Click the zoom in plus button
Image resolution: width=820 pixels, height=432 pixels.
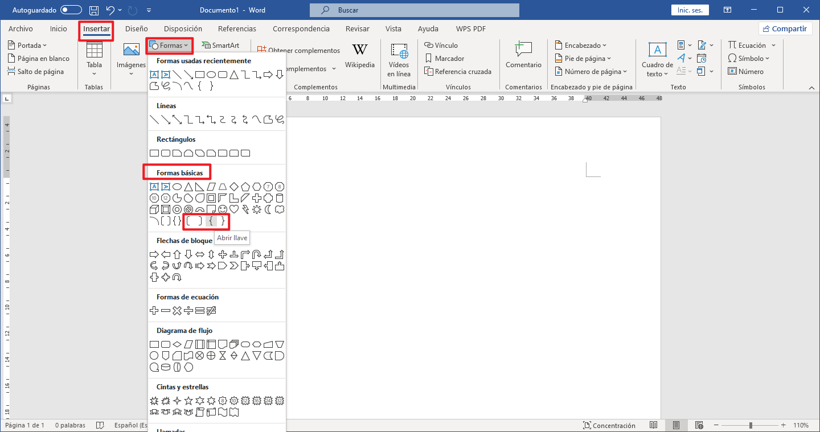[784, 425]
